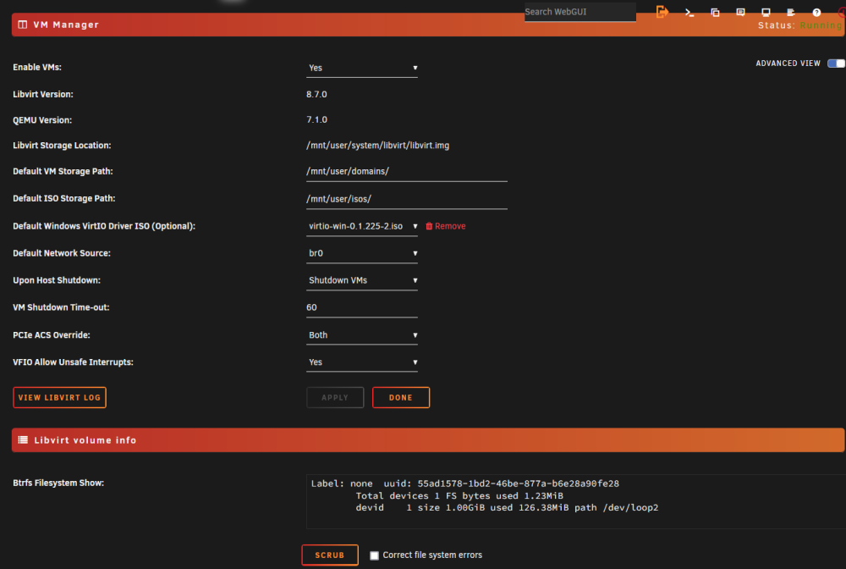Open the terminal icon in toolbar

point(689,13)
